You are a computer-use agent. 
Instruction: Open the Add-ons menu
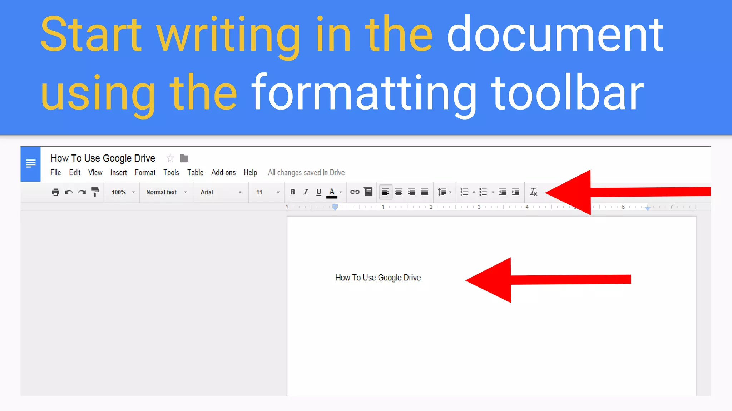(x=223, y=173)
